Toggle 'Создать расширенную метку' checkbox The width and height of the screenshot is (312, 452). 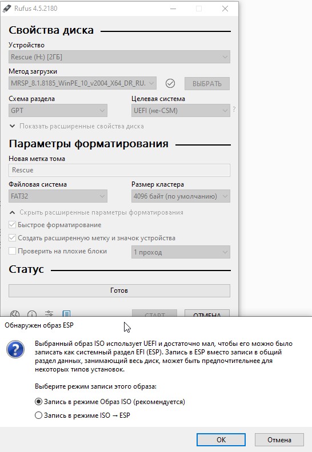pos(12,238)
